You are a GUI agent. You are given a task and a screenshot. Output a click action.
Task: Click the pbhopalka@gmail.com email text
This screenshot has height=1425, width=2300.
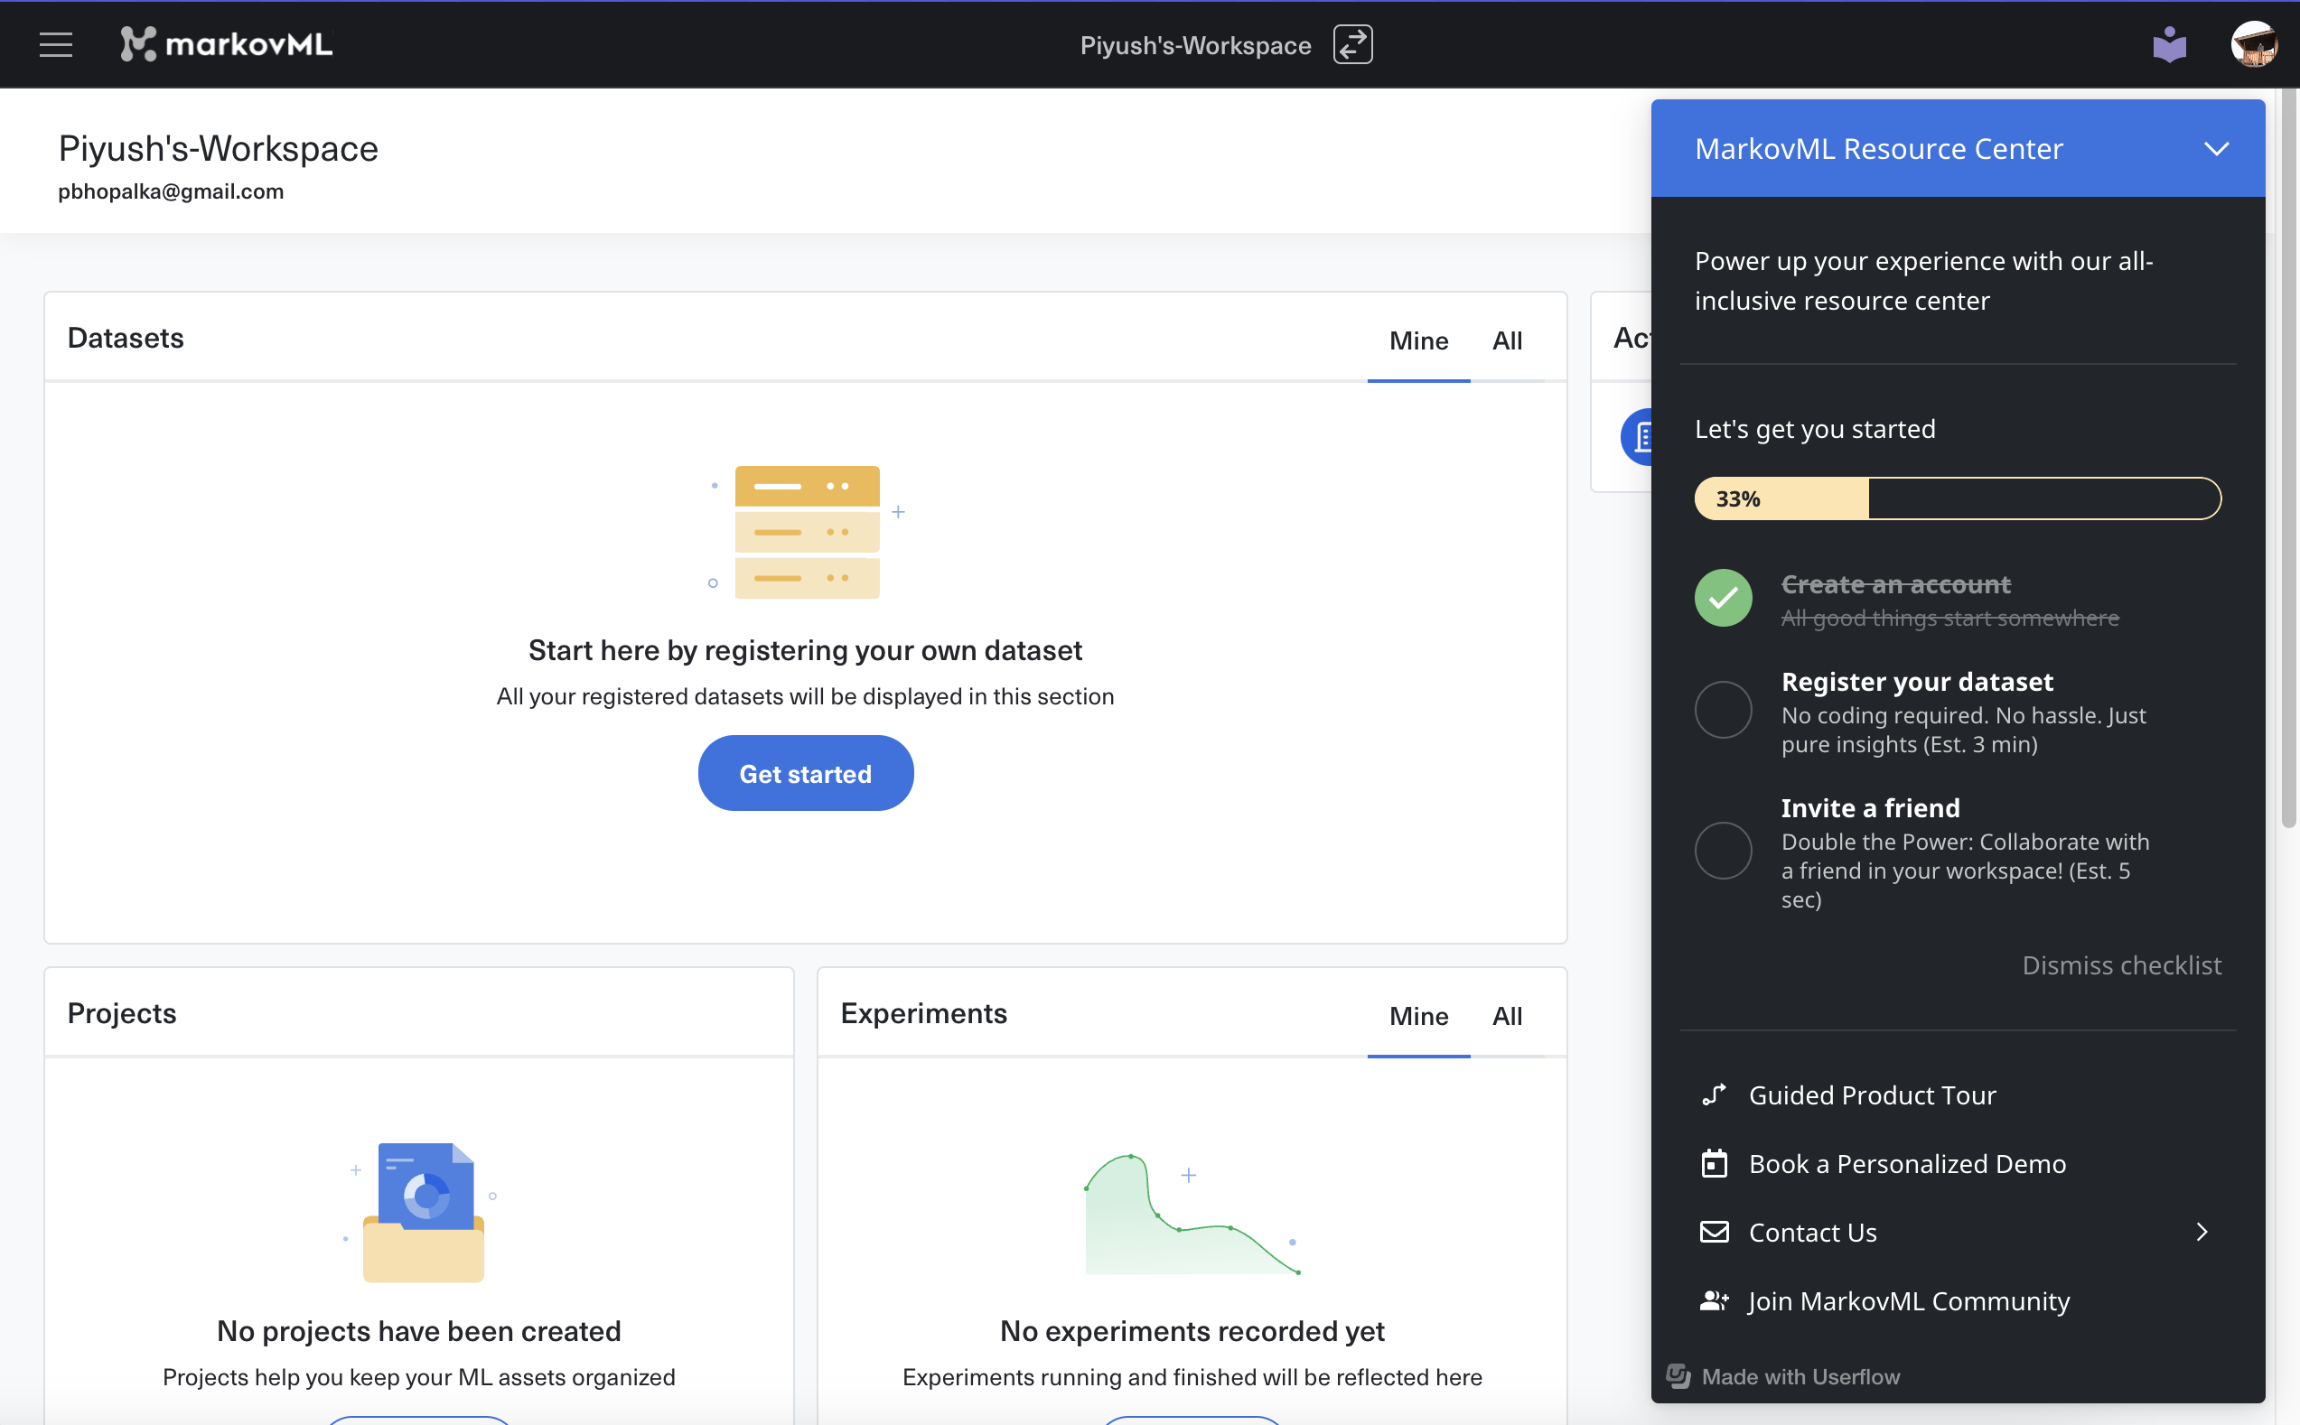click(x=171, y=191)
